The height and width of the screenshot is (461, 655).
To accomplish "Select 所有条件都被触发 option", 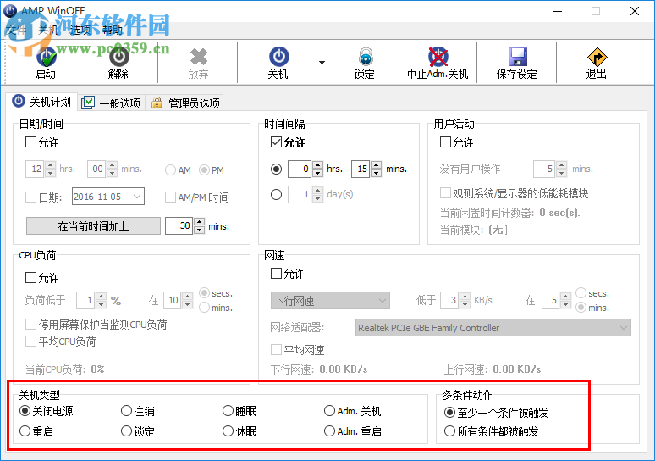I will [449, 430].
